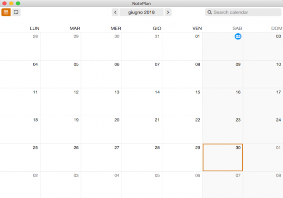Select today's date 02 highlighted in blue

(238, 37)
